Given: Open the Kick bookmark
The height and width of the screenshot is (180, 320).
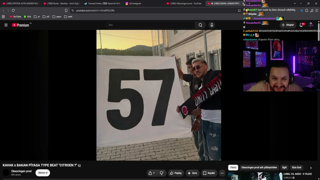Looking at the screenshot, I should [x=27, y=17].
